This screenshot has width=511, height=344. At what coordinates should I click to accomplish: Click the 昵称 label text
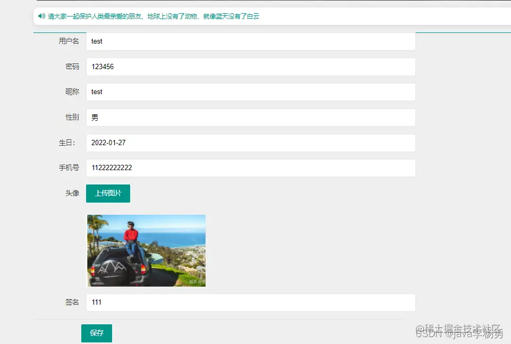(x=72, y=91)
